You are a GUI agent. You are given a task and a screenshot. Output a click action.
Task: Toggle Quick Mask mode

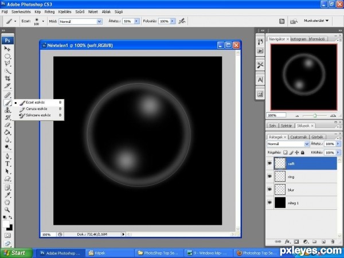tap(7, 236)
